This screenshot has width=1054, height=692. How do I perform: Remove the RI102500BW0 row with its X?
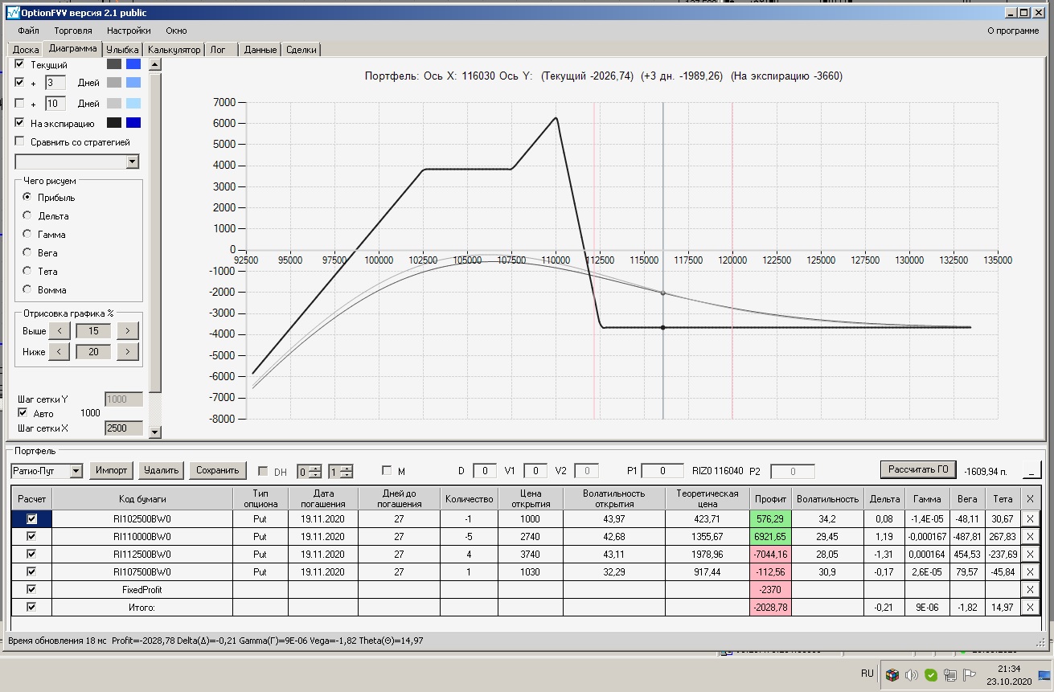1031,519
